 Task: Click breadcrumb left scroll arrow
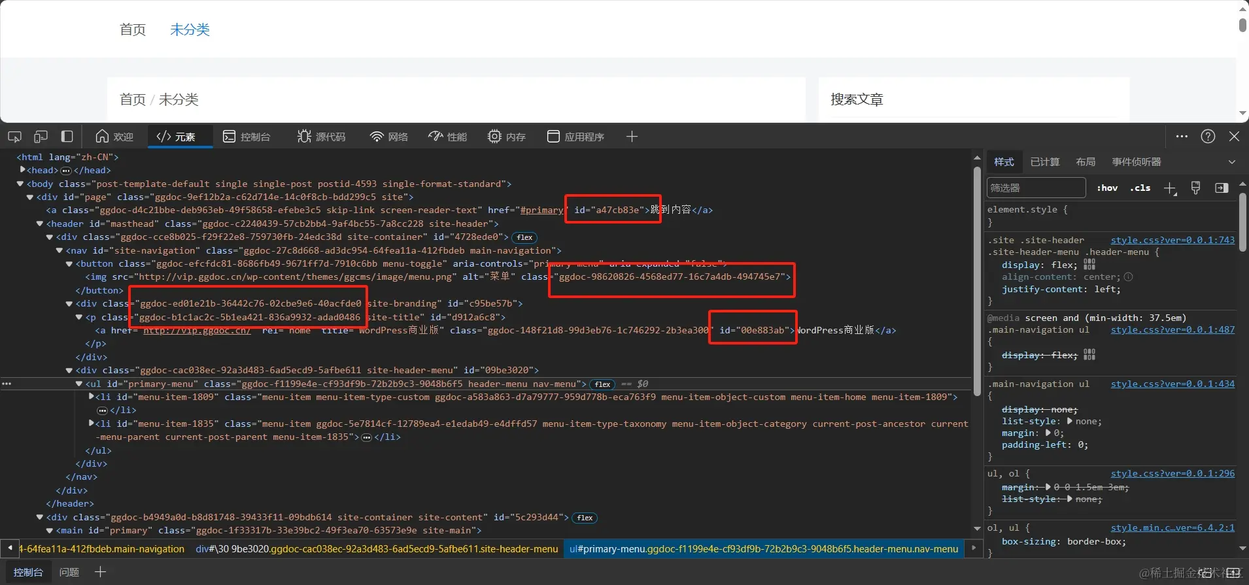tap(10, 548)
